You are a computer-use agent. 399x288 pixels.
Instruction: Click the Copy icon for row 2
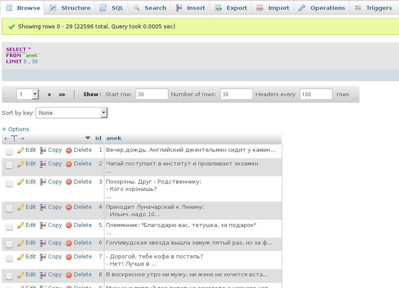(43, 164)
